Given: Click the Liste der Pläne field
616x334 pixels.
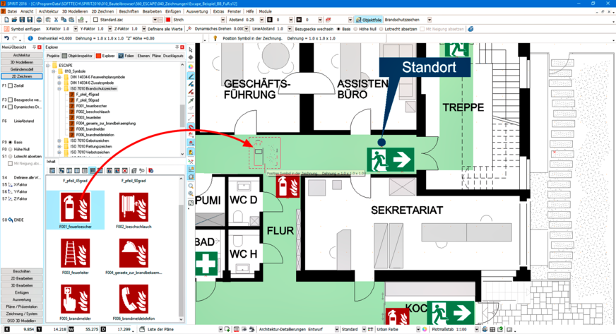Looking at the screenshot, I should pos(182,329).
